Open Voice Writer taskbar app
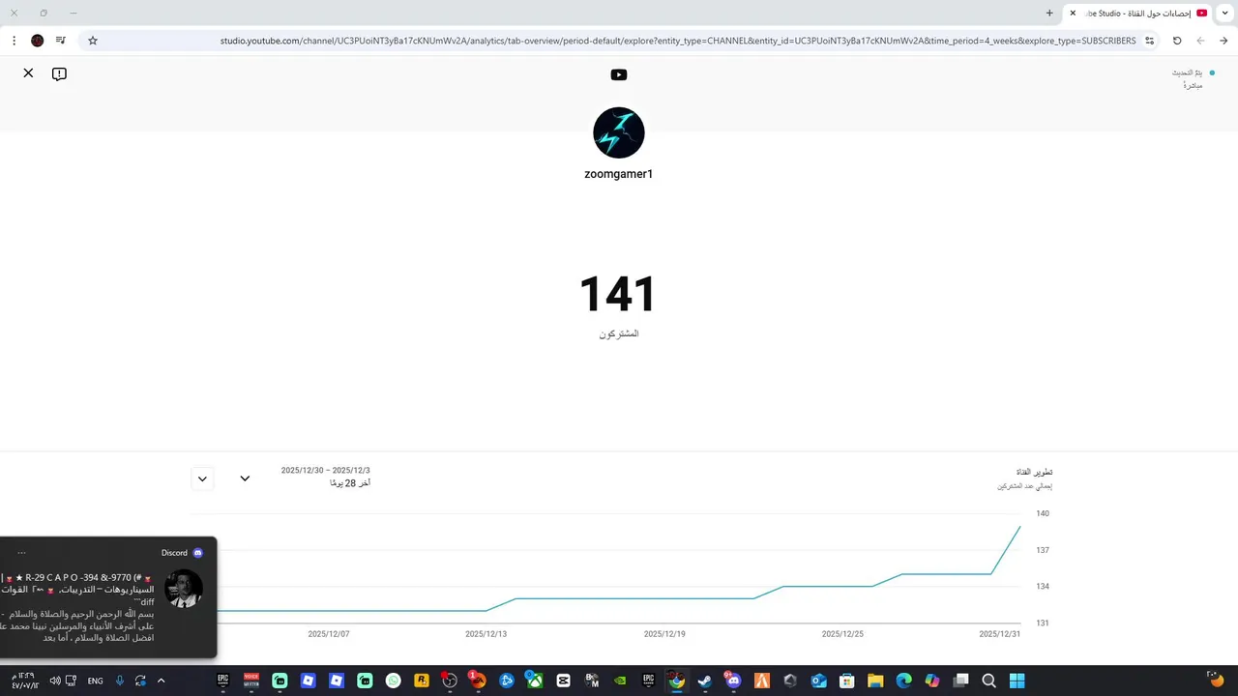This screenshot has height=696, width=1238. [x=251, y=681]
